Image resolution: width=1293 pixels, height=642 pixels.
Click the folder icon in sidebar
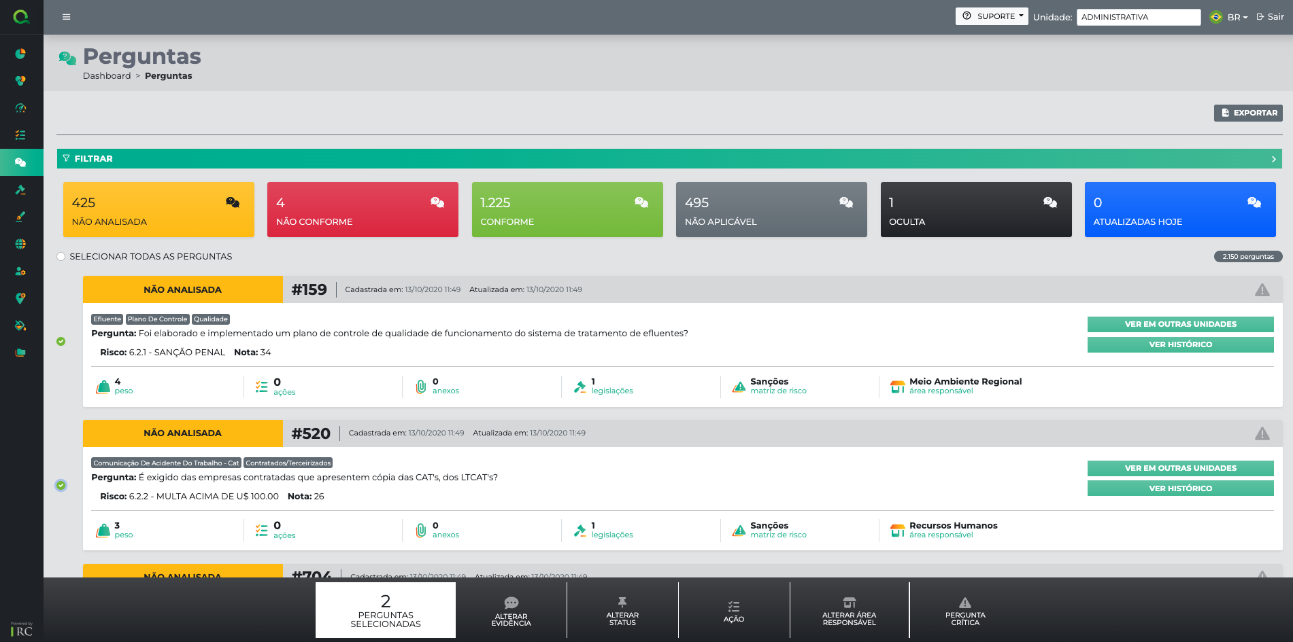20,353
